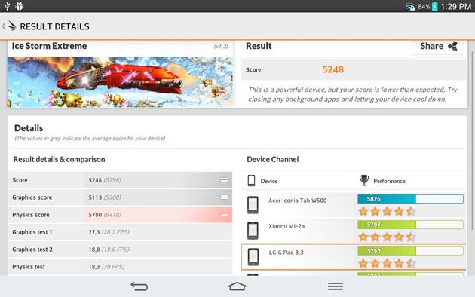The height and width of the screenshot is (297, 475).
Task: Tap the Acer Iconia 5826 performance bar
Action: [x=410, y=199]
